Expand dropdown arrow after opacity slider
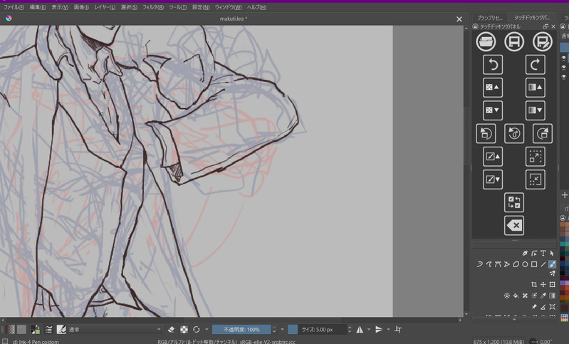 pos(282,330)
